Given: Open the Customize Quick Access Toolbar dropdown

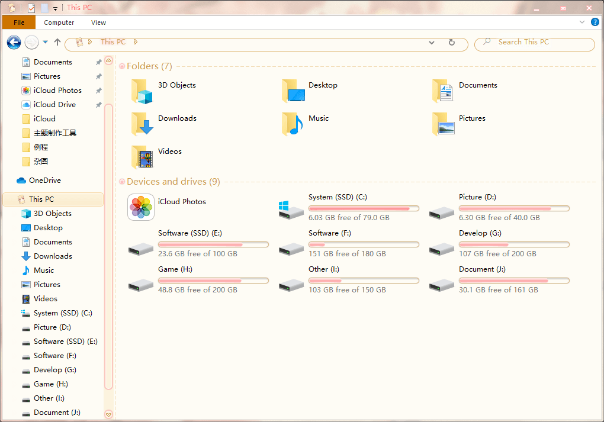Looking at the screenshot, I should 56,8.
